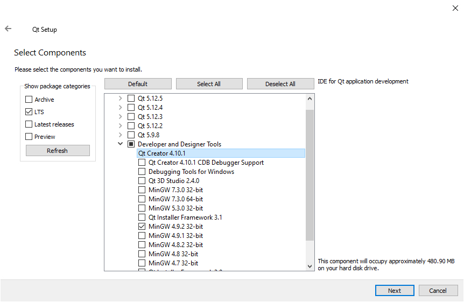
Task: Expand the Qt 5.12.4 tree node
Action: (120, 107)
